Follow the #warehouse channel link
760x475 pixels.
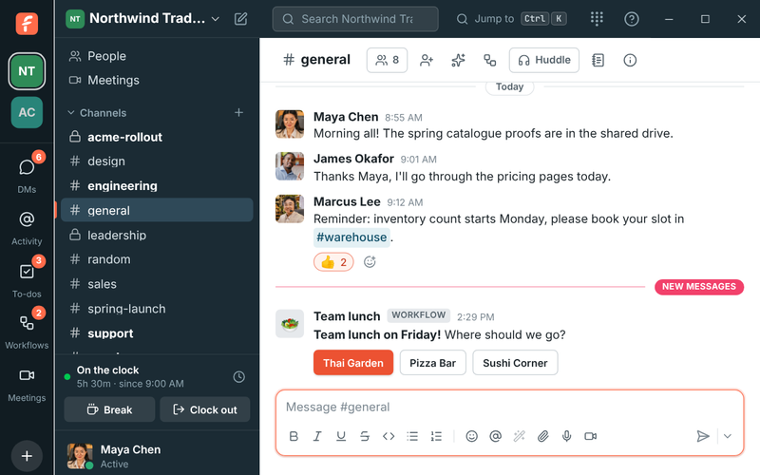point(351,237)
